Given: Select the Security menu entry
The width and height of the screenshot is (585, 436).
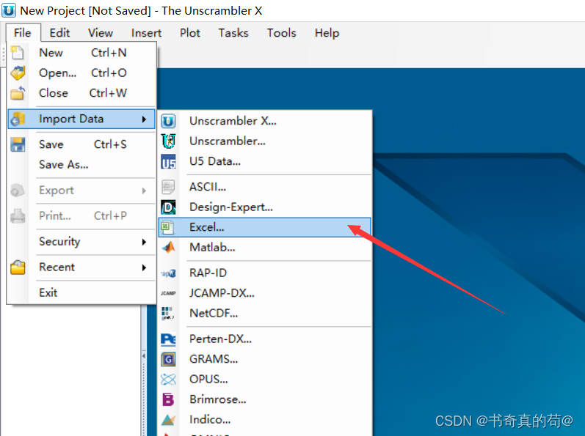Looking at the screenshot, I should 81,242.
